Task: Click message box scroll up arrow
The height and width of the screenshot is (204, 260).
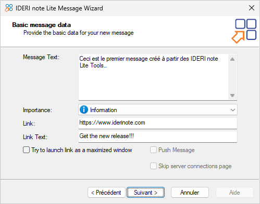Action: 232,59
